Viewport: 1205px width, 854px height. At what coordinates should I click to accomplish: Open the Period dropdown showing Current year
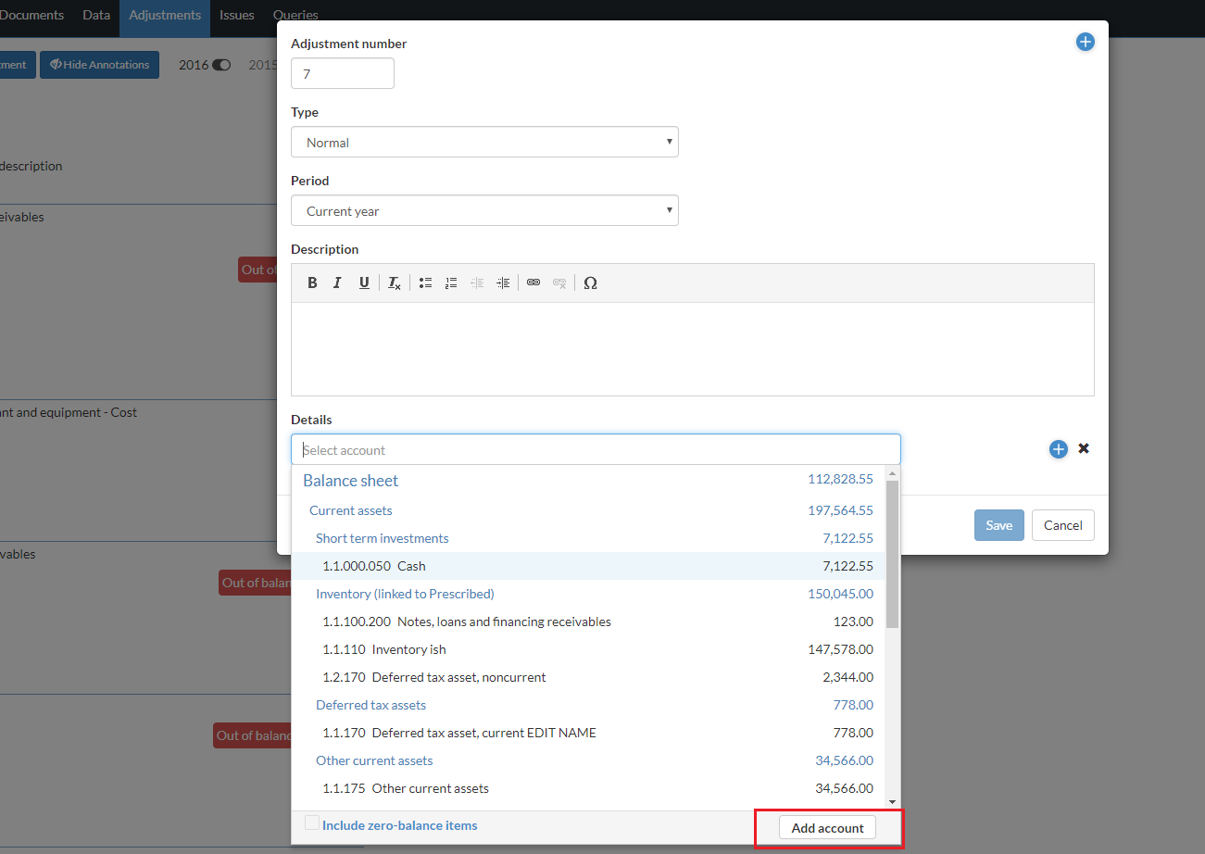click(484, 210)
